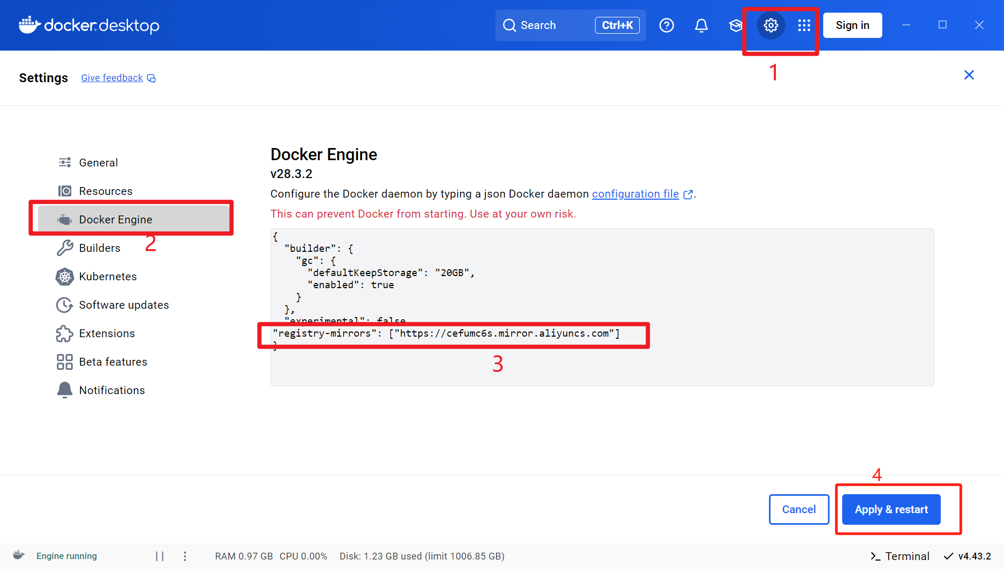This screenshot has height=569, width=1004.
Task: Open Kubernetes settings
Action: pos(133,276)
